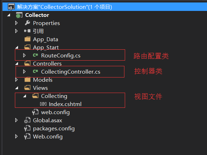Screen dimensions: 207x155
Task: Click the Razor view icon of Index.cshtml
Action: pos(43,104)
